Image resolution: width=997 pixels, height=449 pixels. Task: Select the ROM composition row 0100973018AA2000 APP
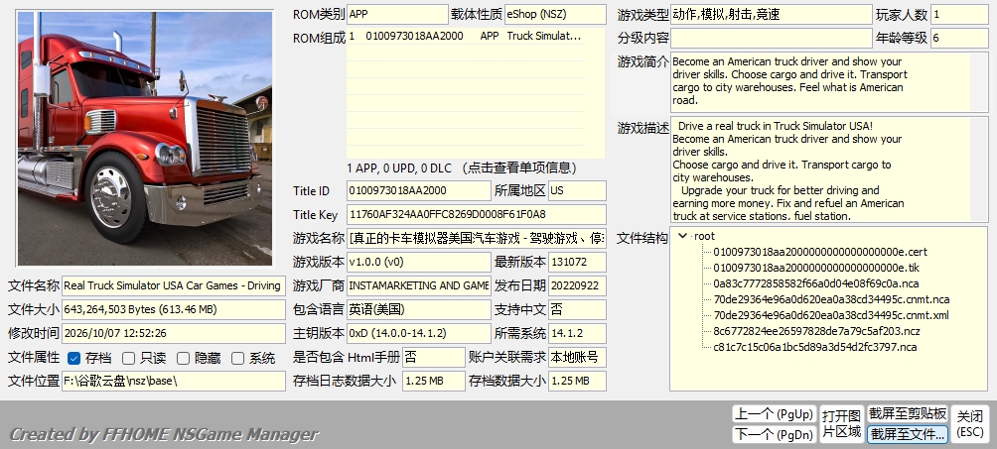click(466, 37)
